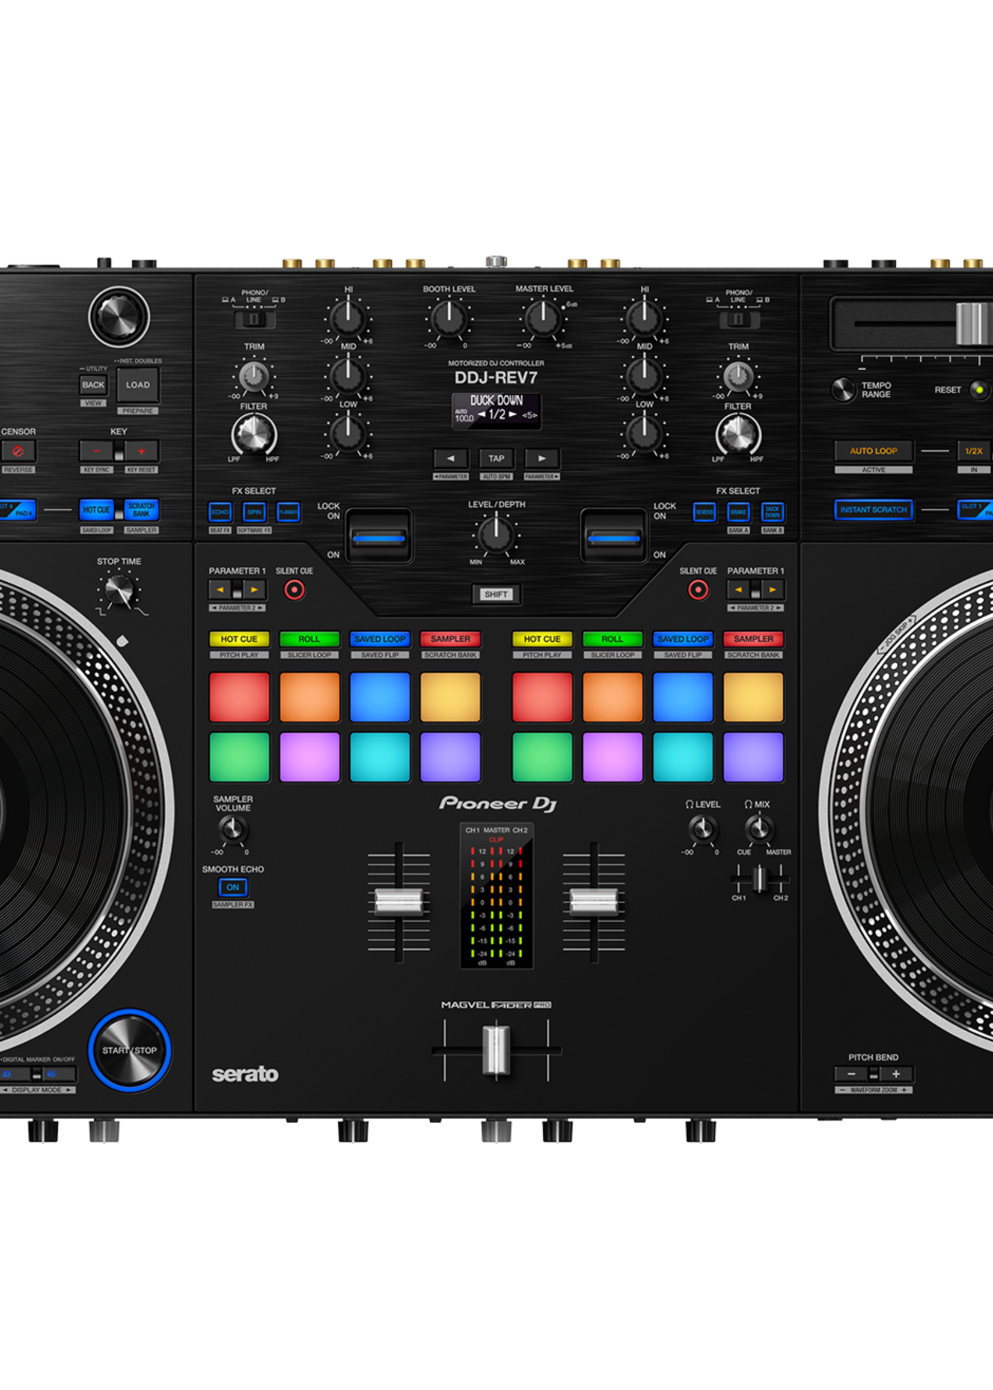The image size is (993, 1390).
Task: Click the left arrow button beside TAP
Action: (x=451, y=458)
